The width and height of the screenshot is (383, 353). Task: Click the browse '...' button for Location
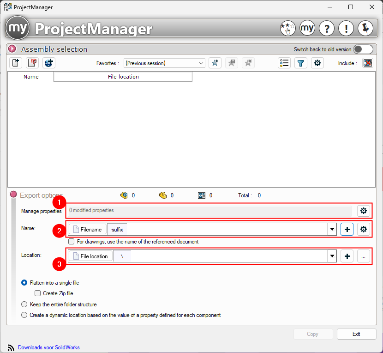click(x=364, y=256)
